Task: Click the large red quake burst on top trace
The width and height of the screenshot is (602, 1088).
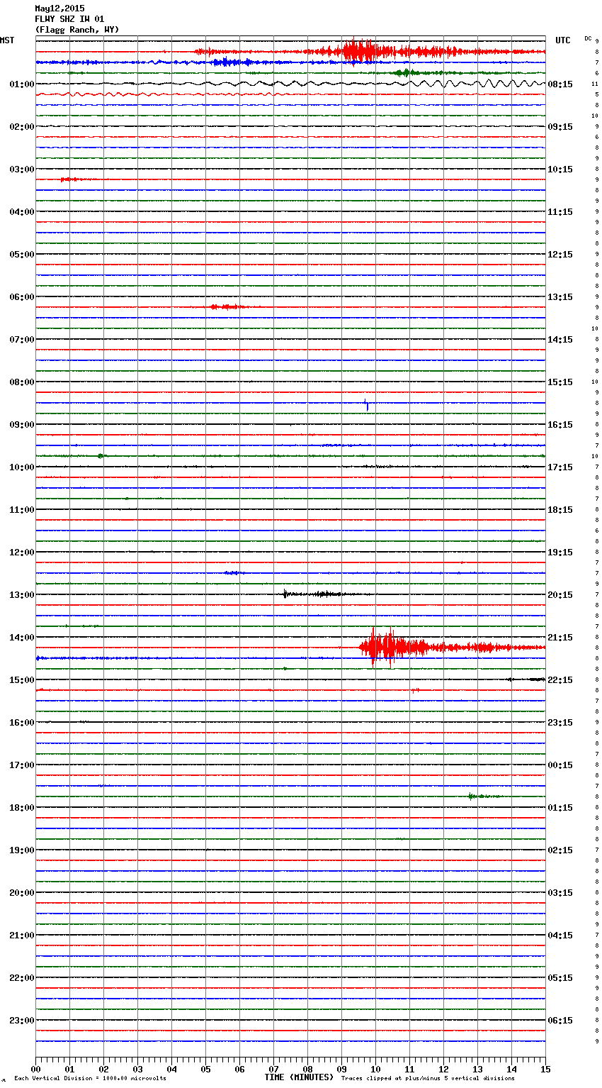Action: pos(360,51)
